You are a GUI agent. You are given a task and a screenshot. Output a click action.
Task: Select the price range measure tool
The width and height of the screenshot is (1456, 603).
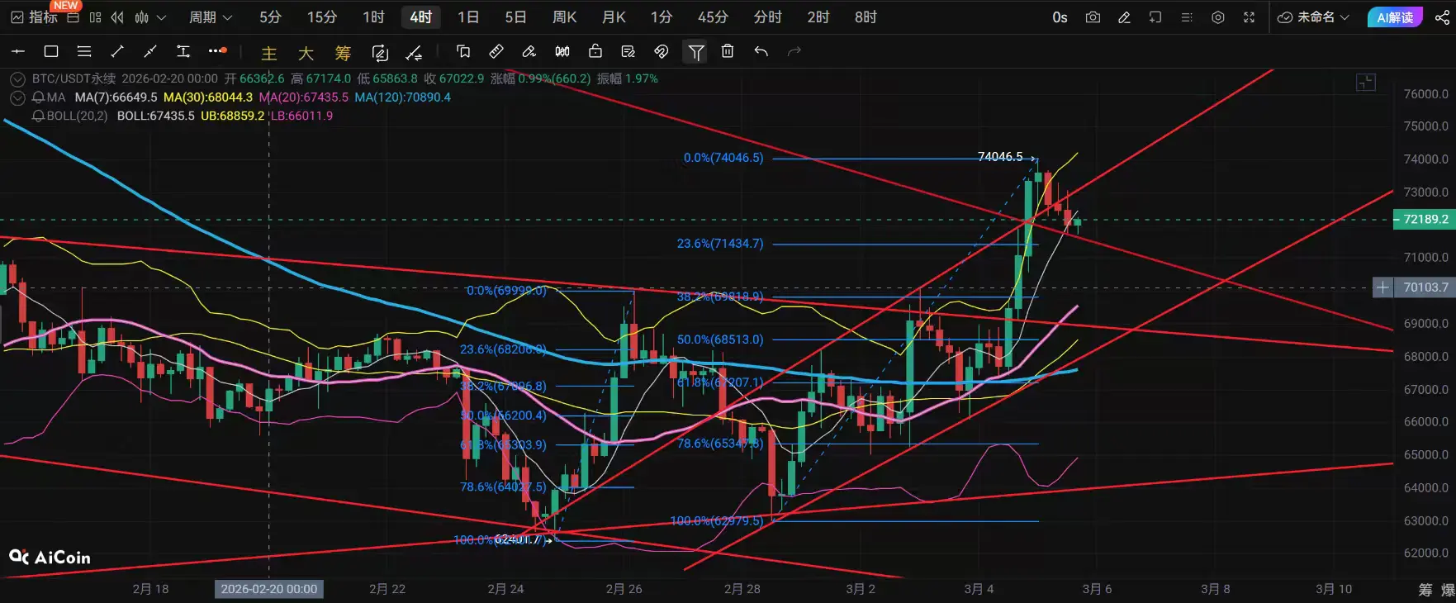click(183, 51)
